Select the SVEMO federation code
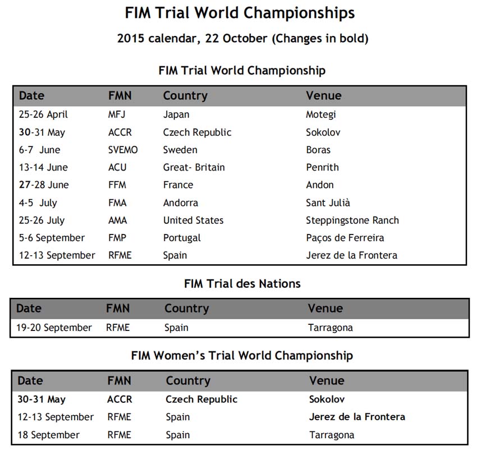This screenshot has width=477, height=451. (x=123, y=150)
